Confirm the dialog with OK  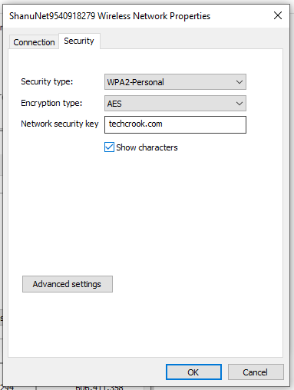coord(193,372)
